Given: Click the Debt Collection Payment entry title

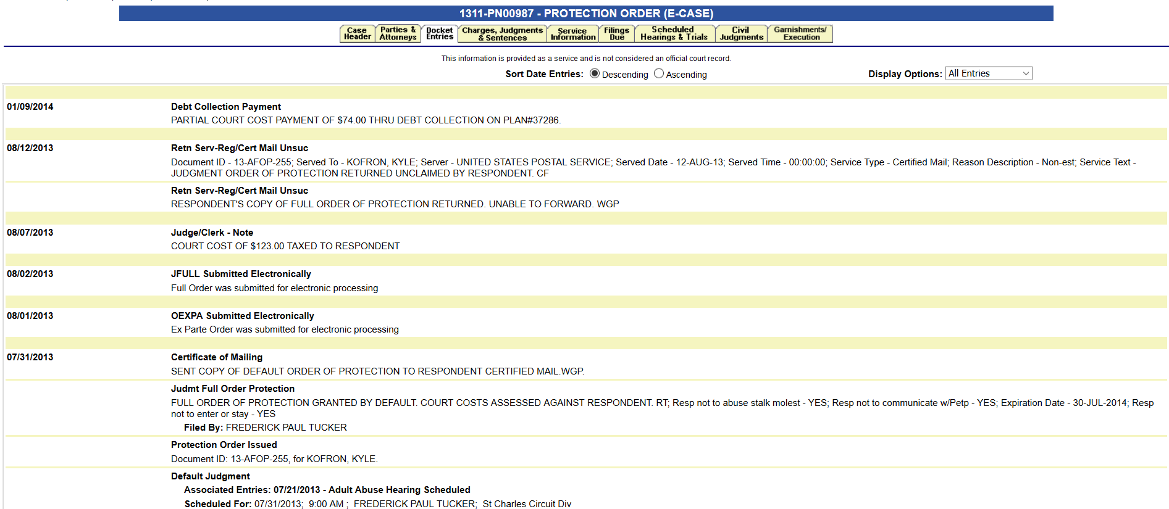Looking at the screenshot, I should tap(226, 107).
